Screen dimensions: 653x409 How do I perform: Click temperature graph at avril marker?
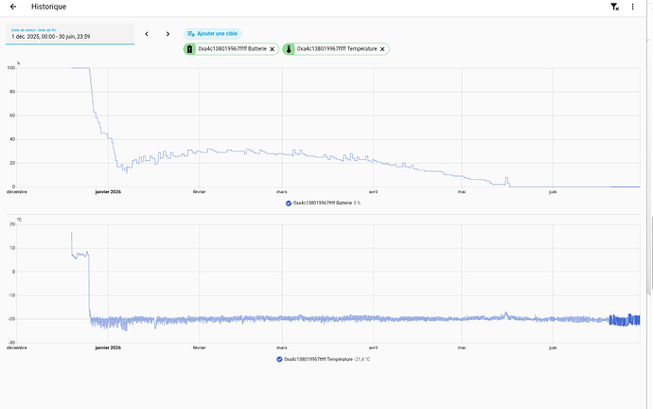point(373,284)
